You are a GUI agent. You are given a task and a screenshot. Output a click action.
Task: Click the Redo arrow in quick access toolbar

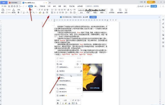pos(23,6)
